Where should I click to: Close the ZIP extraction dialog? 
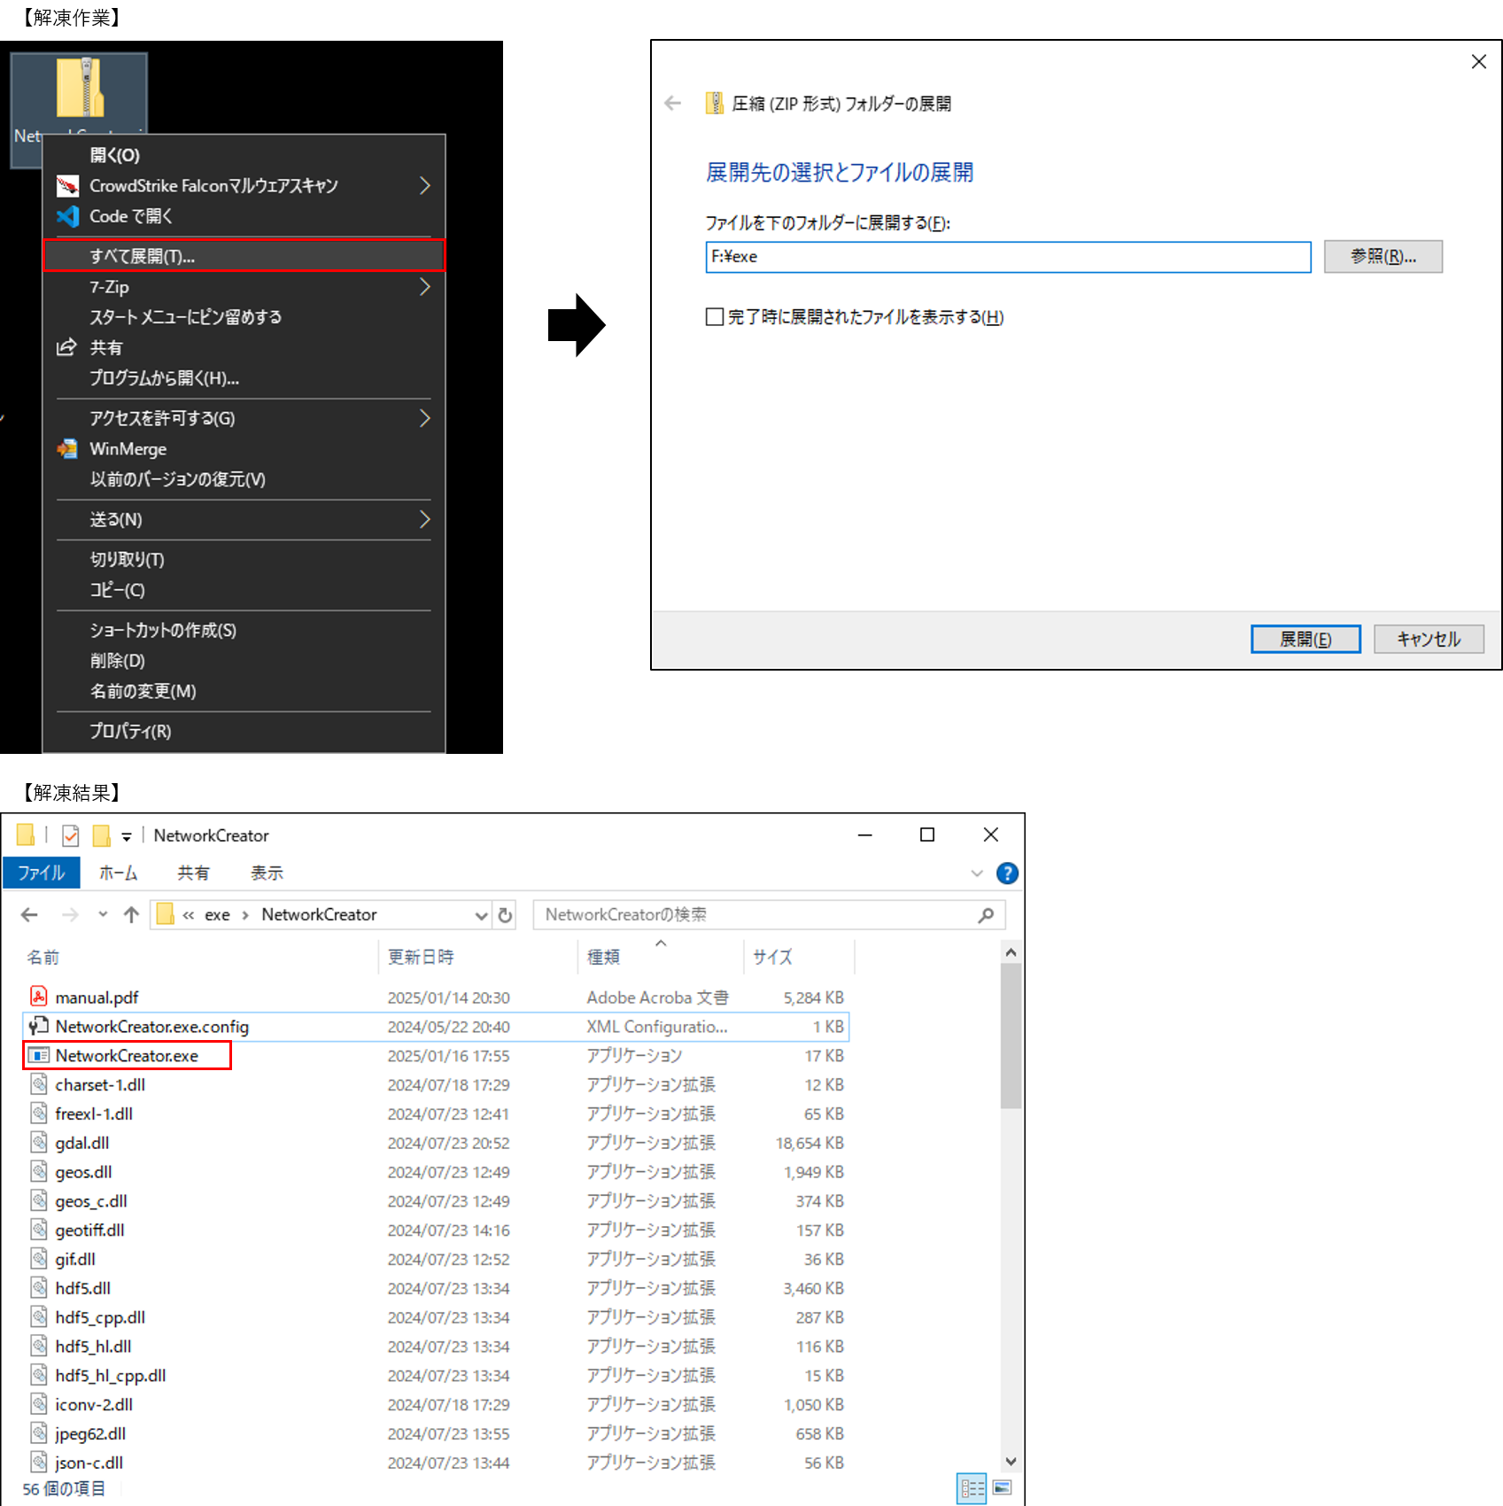[1478, 62]
